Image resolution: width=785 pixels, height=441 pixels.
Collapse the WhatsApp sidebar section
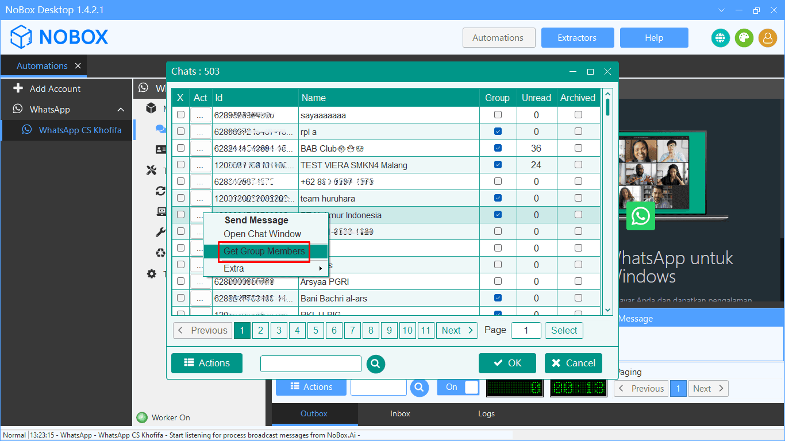[120, 109]
